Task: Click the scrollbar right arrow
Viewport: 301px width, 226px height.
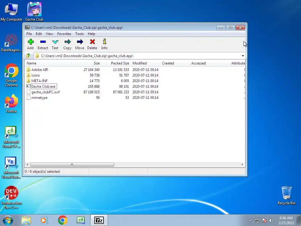Action: click(242, 165)
